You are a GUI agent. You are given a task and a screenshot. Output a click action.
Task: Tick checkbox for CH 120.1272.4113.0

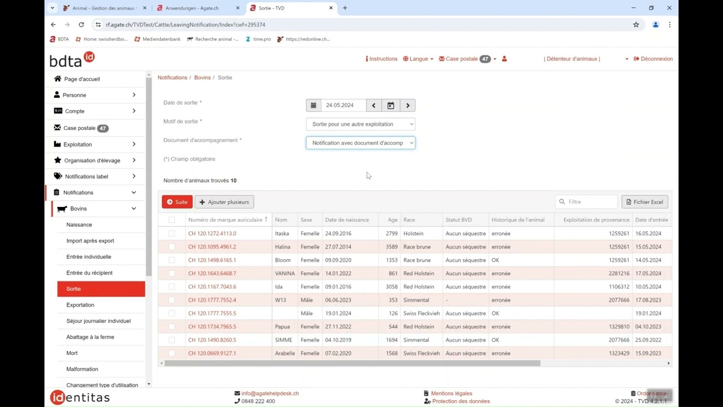(x=172, y=233)
